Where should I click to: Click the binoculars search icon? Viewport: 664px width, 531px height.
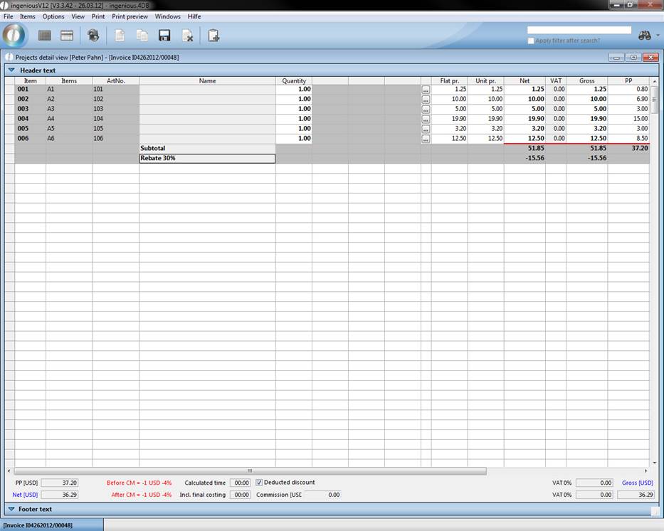click(x=645, y=36)
